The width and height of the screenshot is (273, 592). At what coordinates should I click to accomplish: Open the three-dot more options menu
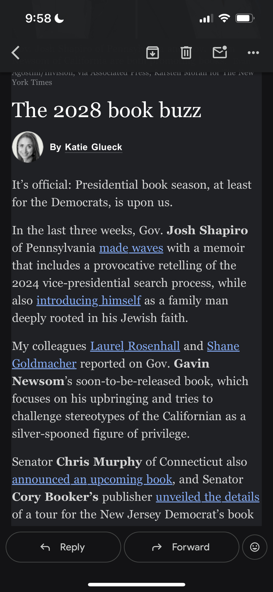253,53
